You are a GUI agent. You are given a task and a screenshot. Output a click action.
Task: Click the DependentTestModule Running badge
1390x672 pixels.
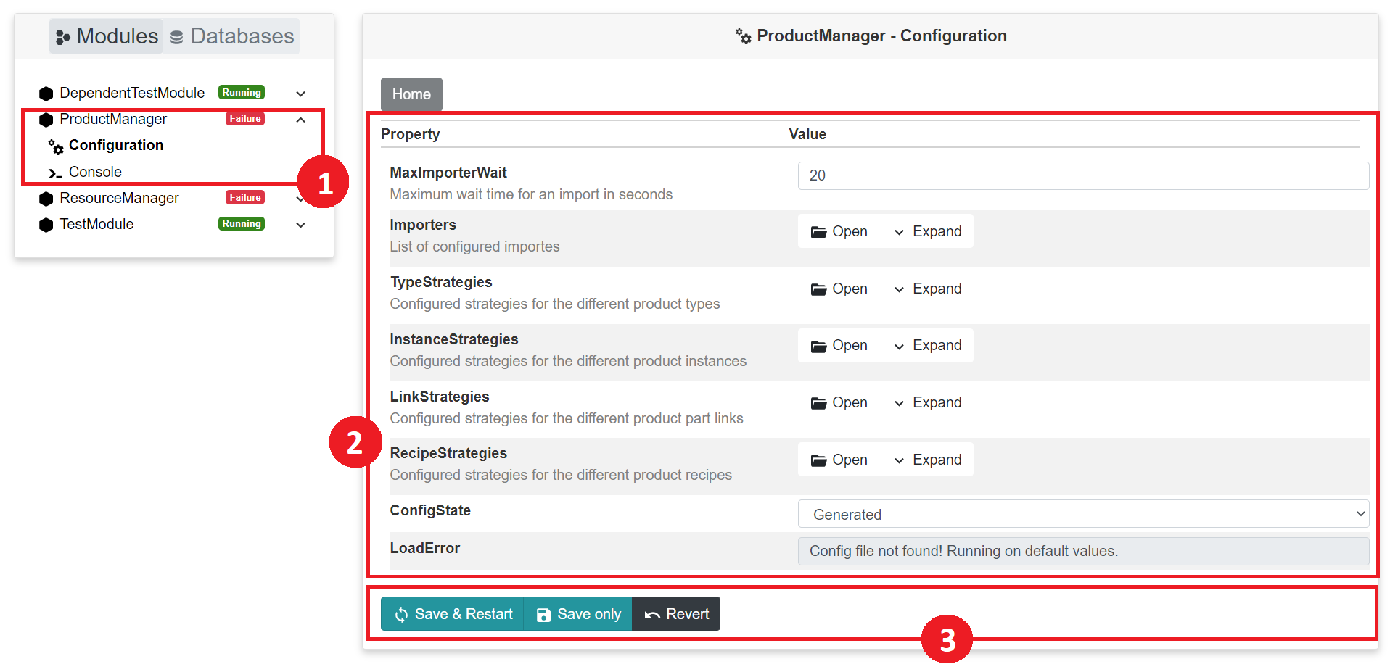pos(242,93)
